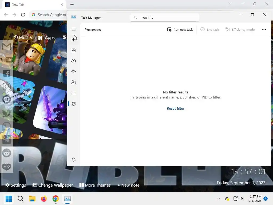273x205 pixels.
Task: Open Apps on new tab page
Action: [47, 38]
